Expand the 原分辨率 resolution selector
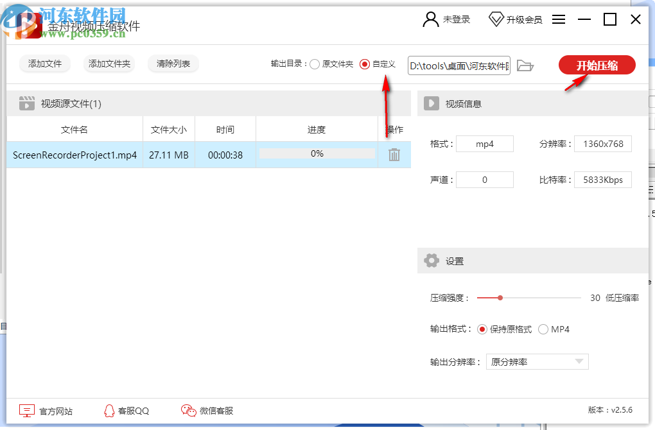655x430 pixels. (537, 361)
